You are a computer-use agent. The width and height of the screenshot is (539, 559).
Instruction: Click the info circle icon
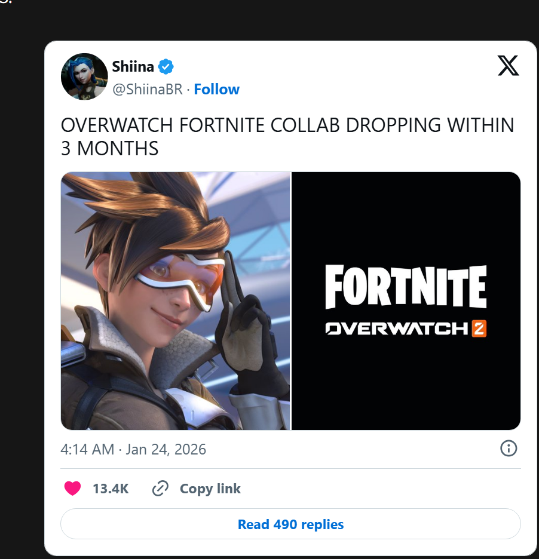coord(508,449)
